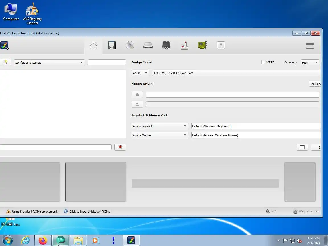Click the config name text field
Screen dimensions: 328x246
[x=56, y=147]
